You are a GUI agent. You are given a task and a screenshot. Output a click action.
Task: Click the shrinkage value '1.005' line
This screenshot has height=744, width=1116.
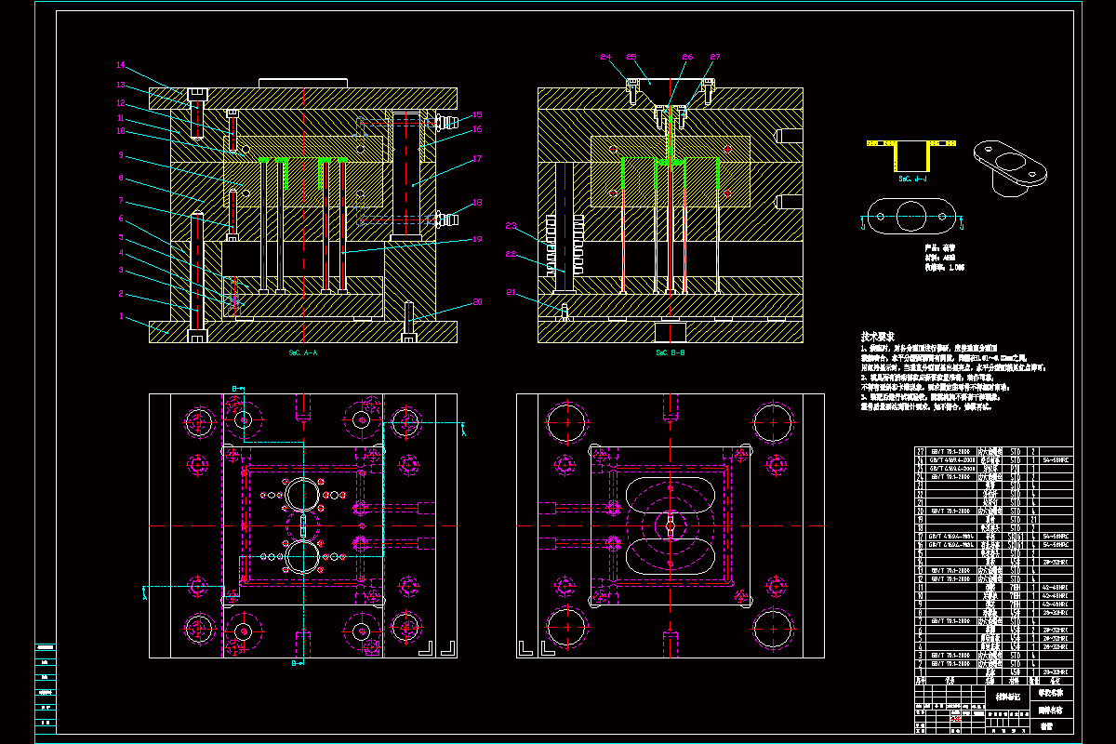[944, 267]
